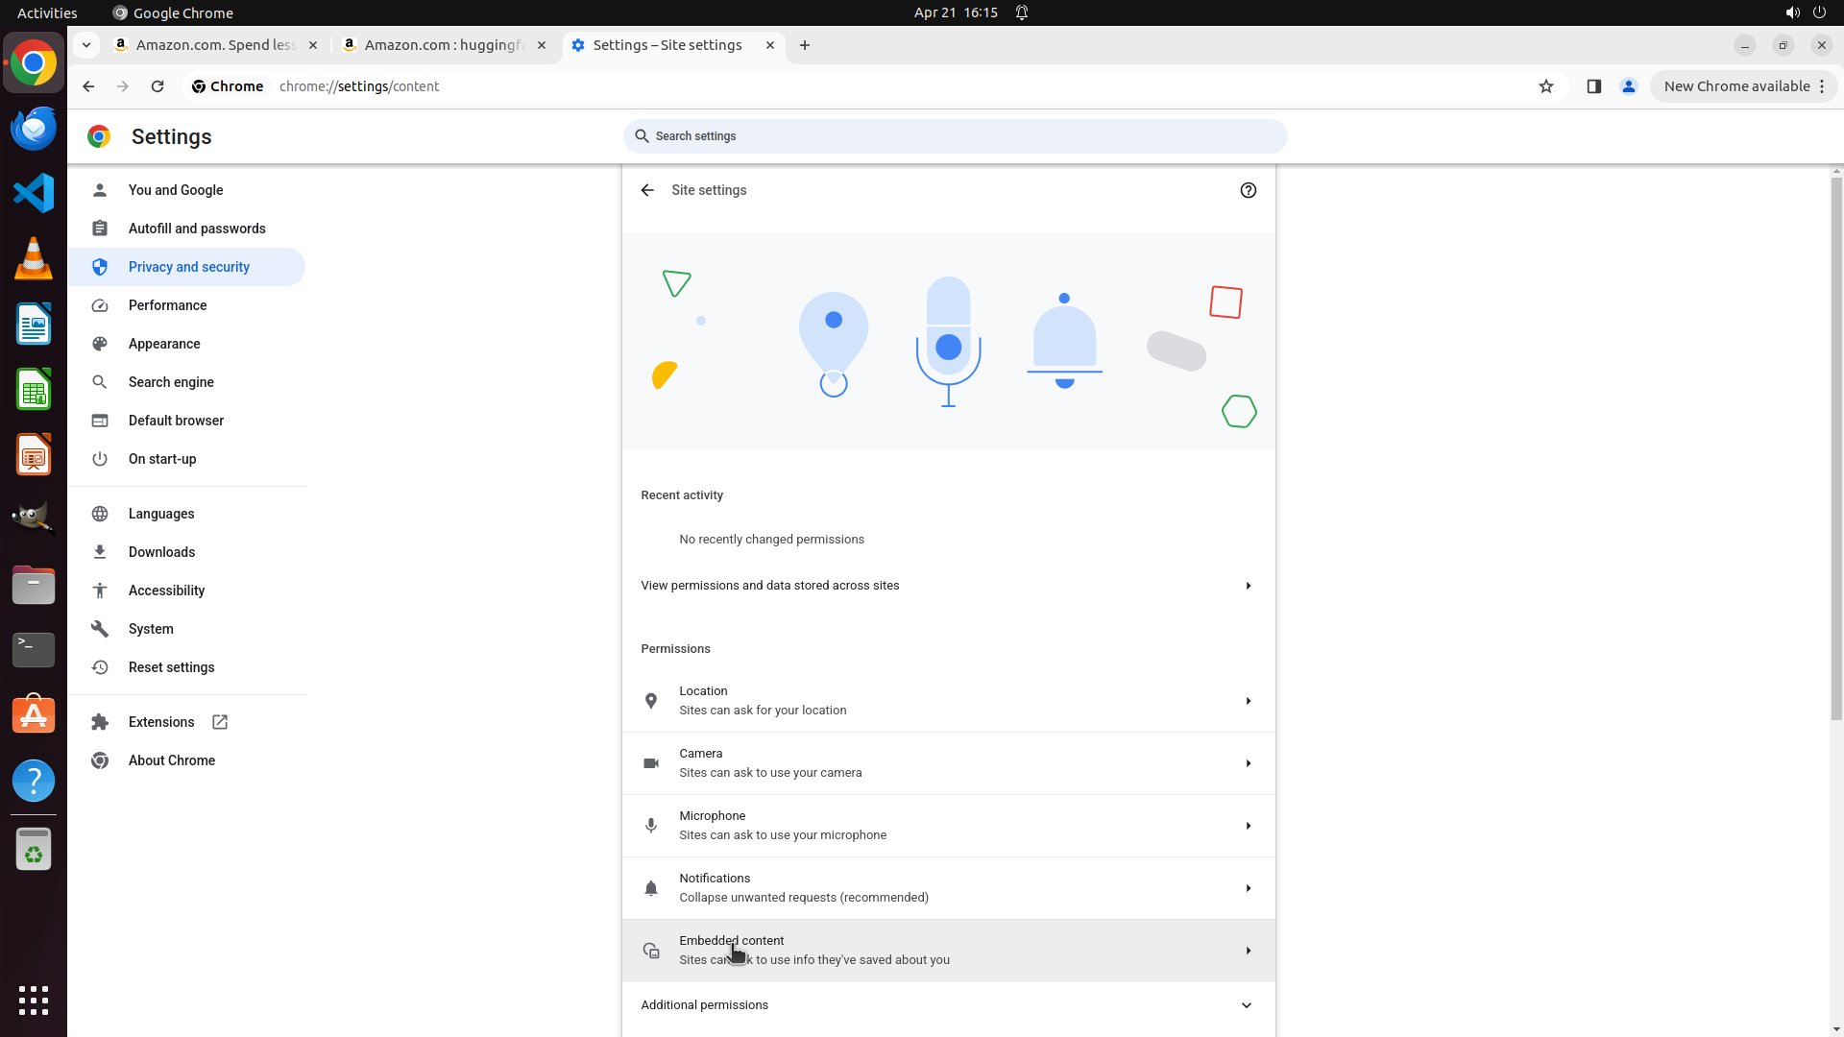1844x1037 pixels.
Task: Click the Chrome settings logo
Action: [x=99, y=136]
